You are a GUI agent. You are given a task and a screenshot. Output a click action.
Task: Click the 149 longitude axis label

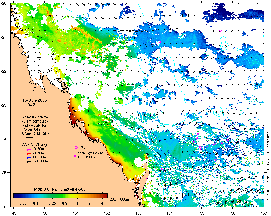13,213
